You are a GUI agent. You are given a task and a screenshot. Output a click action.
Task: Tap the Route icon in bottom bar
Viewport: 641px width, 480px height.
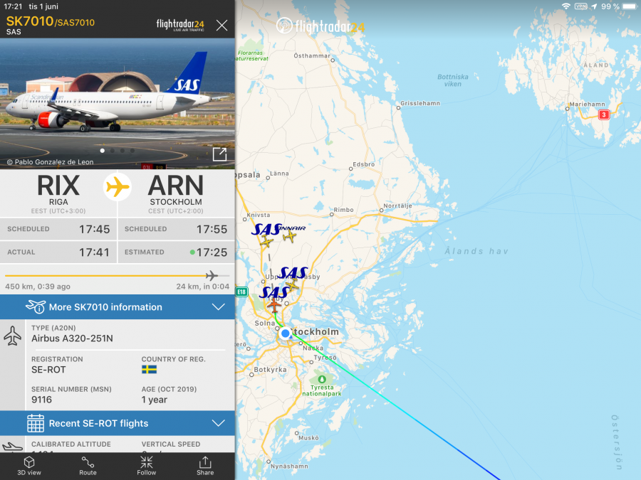(88, 466)
